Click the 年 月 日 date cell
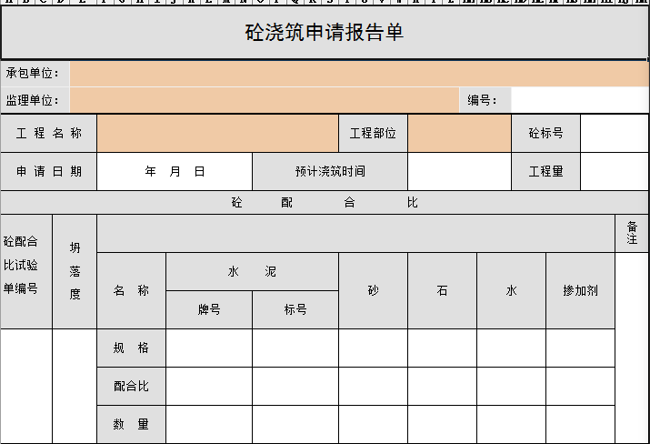 [x=175, y=171]
